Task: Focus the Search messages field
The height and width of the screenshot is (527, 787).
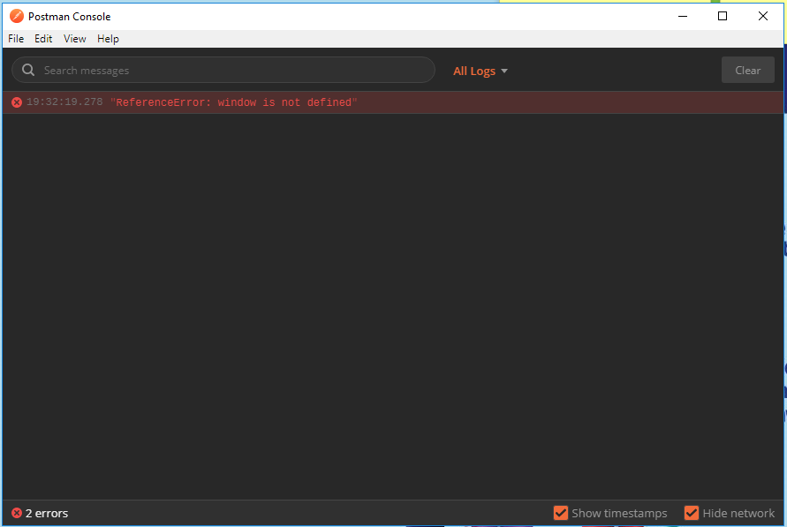Action: tap(223, 70)
